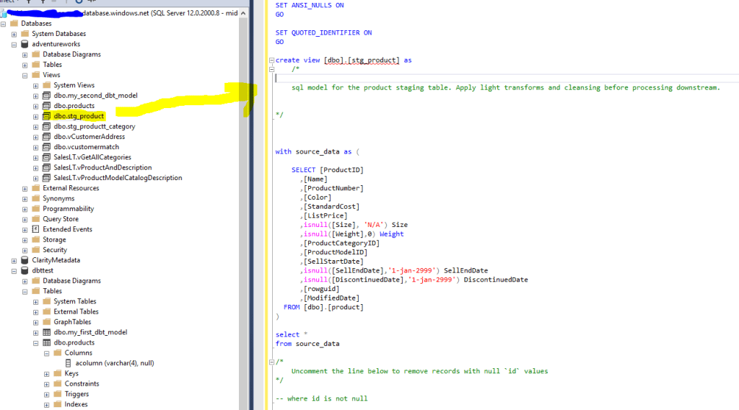Collapse the Views folder
The image size is (739, 410).
25,75
